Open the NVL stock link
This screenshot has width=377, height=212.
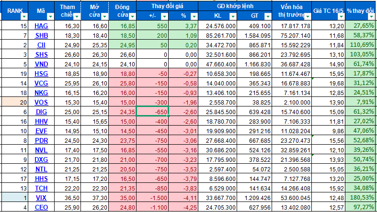(x=41, y=150)
